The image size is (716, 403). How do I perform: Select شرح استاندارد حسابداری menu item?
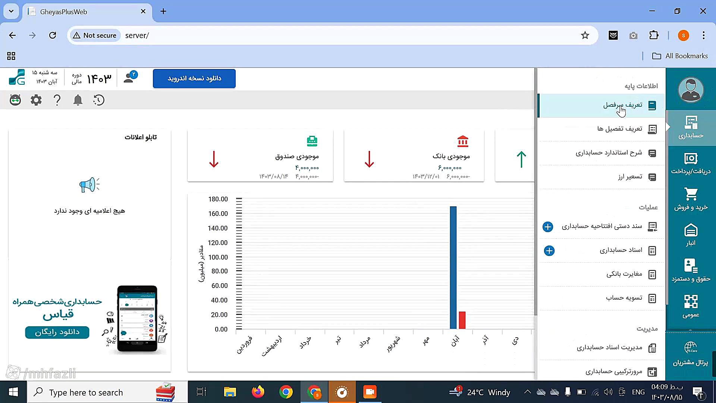(602, 153)
